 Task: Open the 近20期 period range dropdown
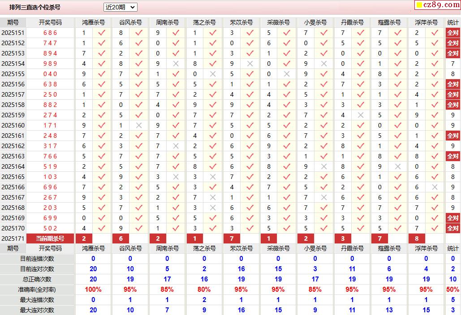pyautogui.click(x=120, y=7)
